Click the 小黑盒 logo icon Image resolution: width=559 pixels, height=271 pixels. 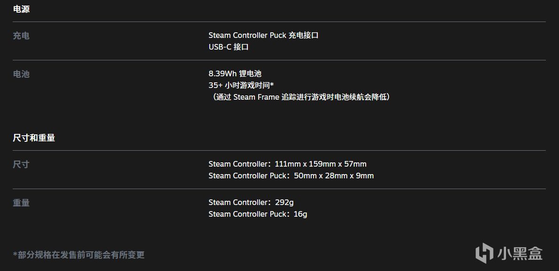coord(484,253)
